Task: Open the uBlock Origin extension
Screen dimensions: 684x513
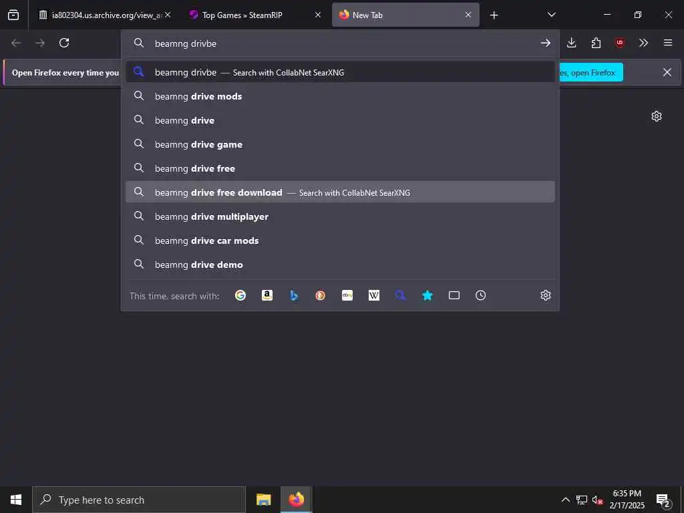Action: pyautogui.click(x=619, y=43)
